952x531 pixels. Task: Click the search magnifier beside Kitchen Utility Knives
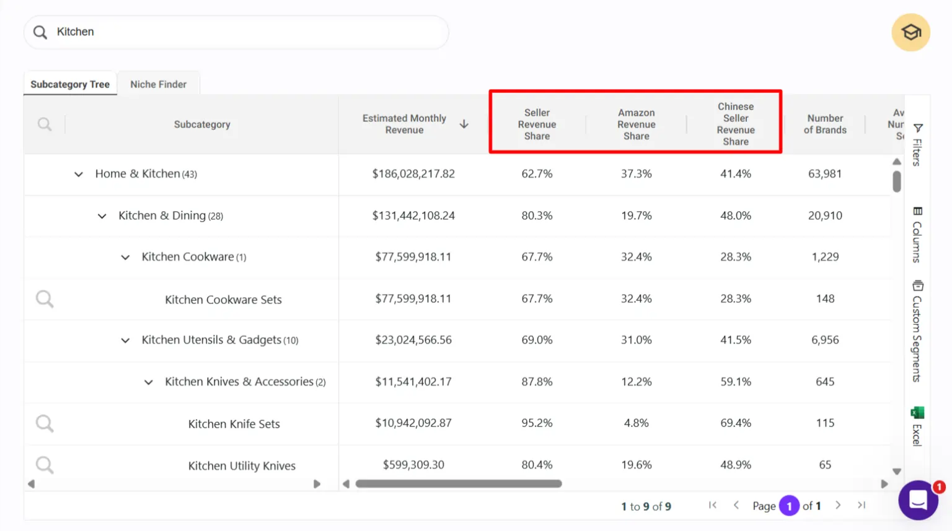coord(44,465)
